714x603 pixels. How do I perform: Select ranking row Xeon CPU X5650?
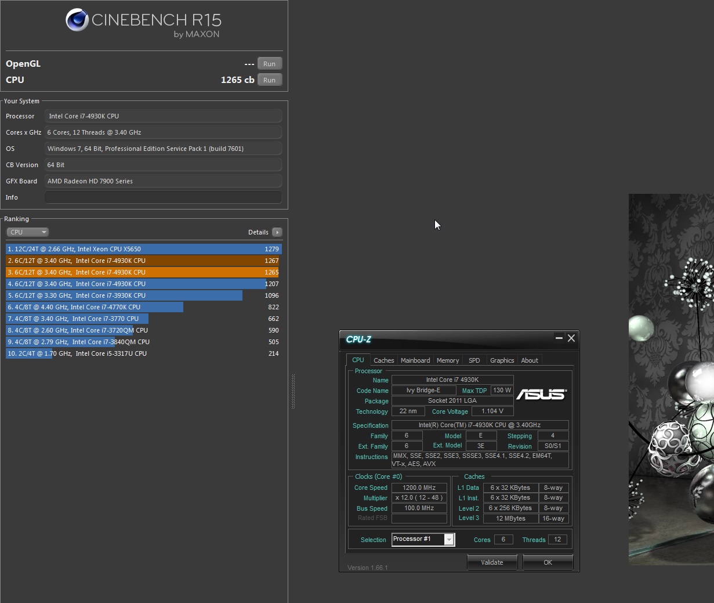[x=143, y=249]
